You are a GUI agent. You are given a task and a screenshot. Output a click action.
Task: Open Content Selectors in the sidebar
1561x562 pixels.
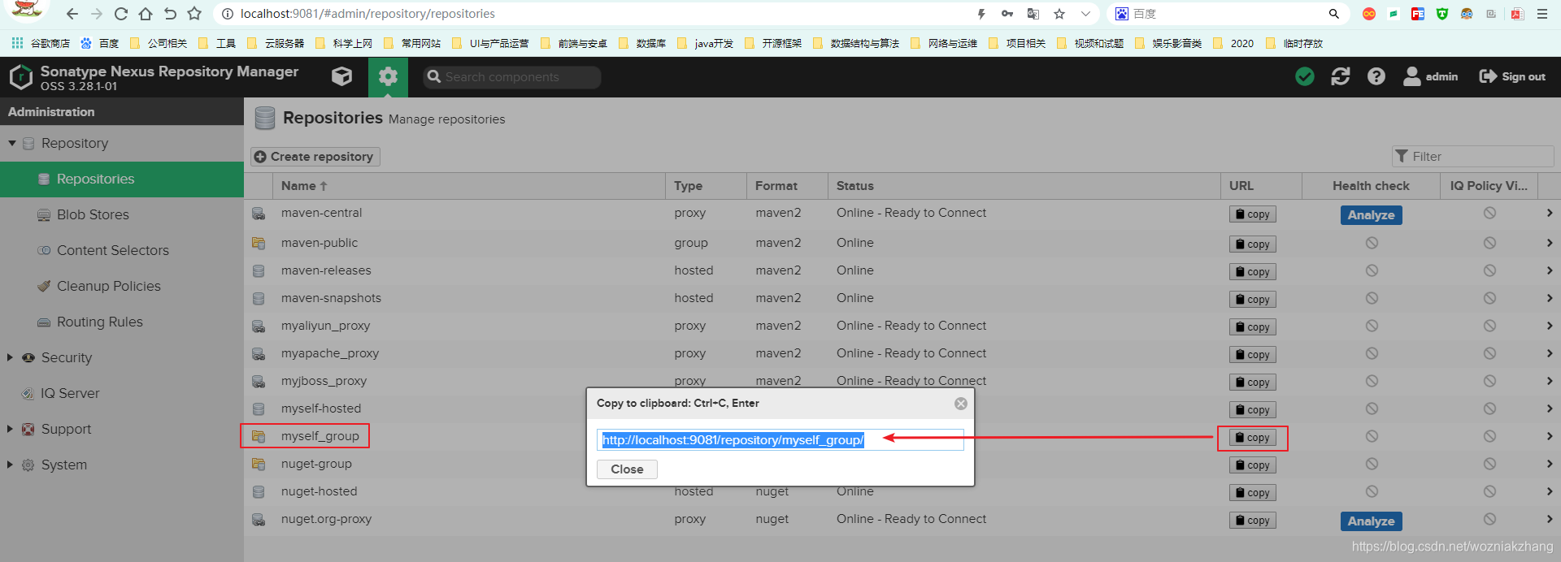[x=122, y=250]
